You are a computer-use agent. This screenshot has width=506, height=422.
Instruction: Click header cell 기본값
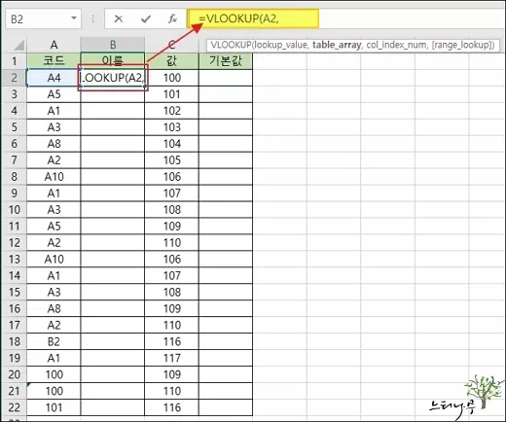tap(226, 61)
